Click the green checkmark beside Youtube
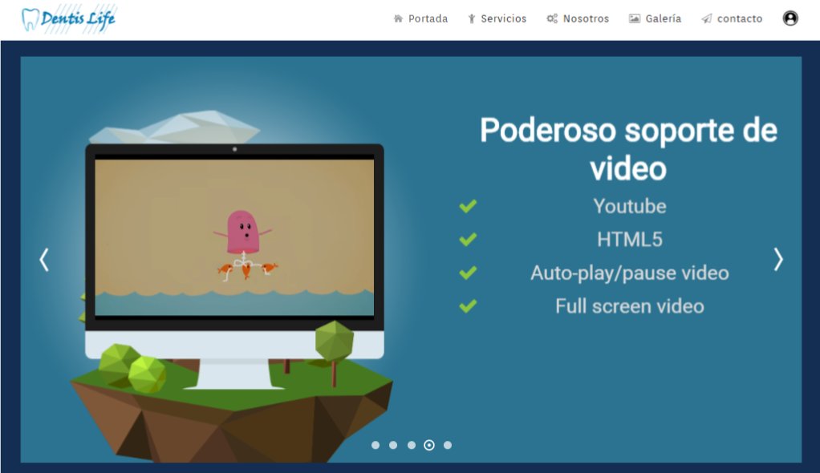 tap(468, 206)
